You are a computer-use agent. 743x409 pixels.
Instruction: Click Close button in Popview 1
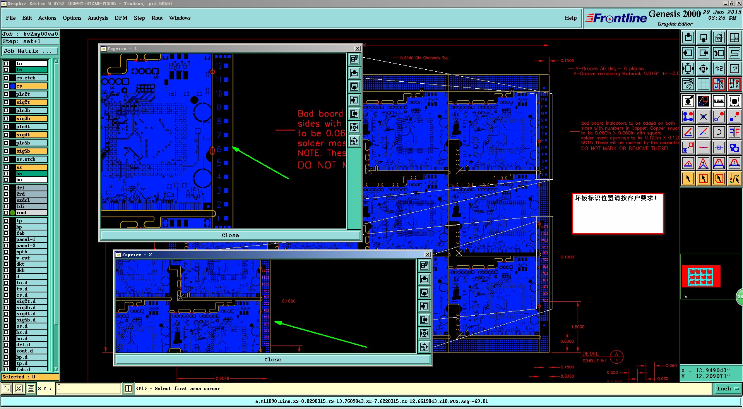pyautogui.click(x=230, y=235)
